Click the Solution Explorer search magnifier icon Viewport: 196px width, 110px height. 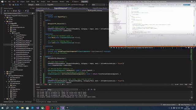(32, 13)
